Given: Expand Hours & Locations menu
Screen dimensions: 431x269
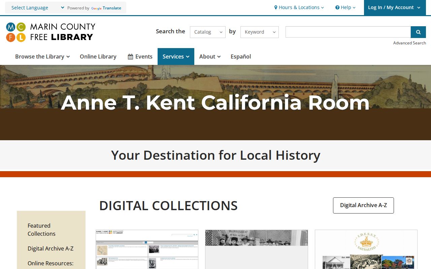Looking at the screenshot, I should [x=299, y=7].
